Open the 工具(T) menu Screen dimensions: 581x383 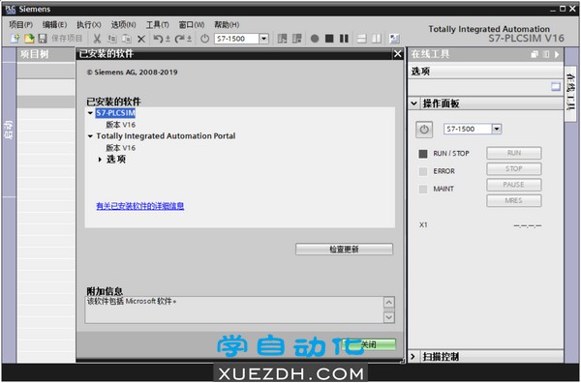[x=158, y=25]
